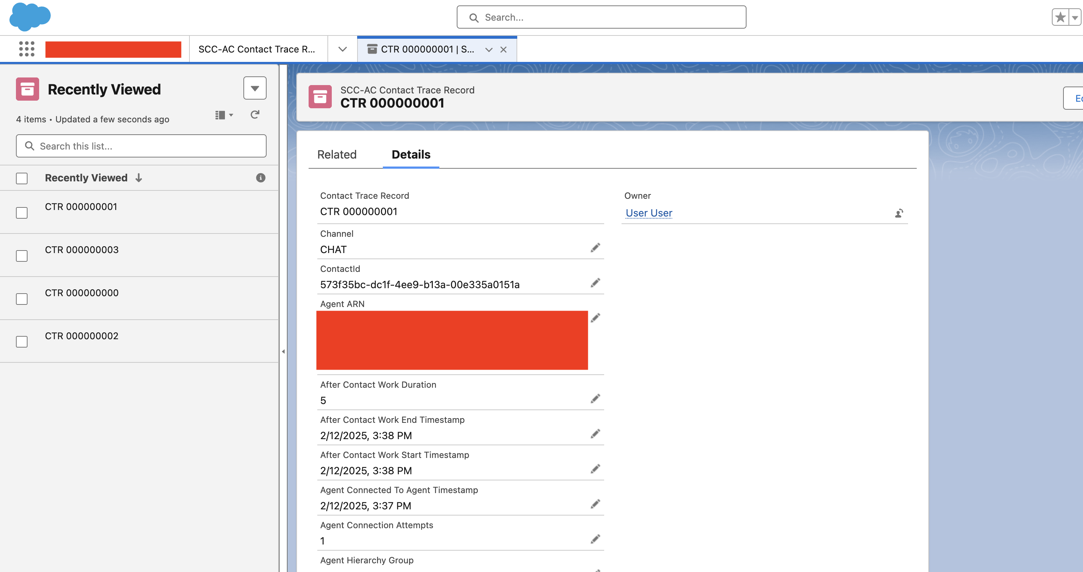Close the CTR 000000001 workspace tab

click(503, 50)
